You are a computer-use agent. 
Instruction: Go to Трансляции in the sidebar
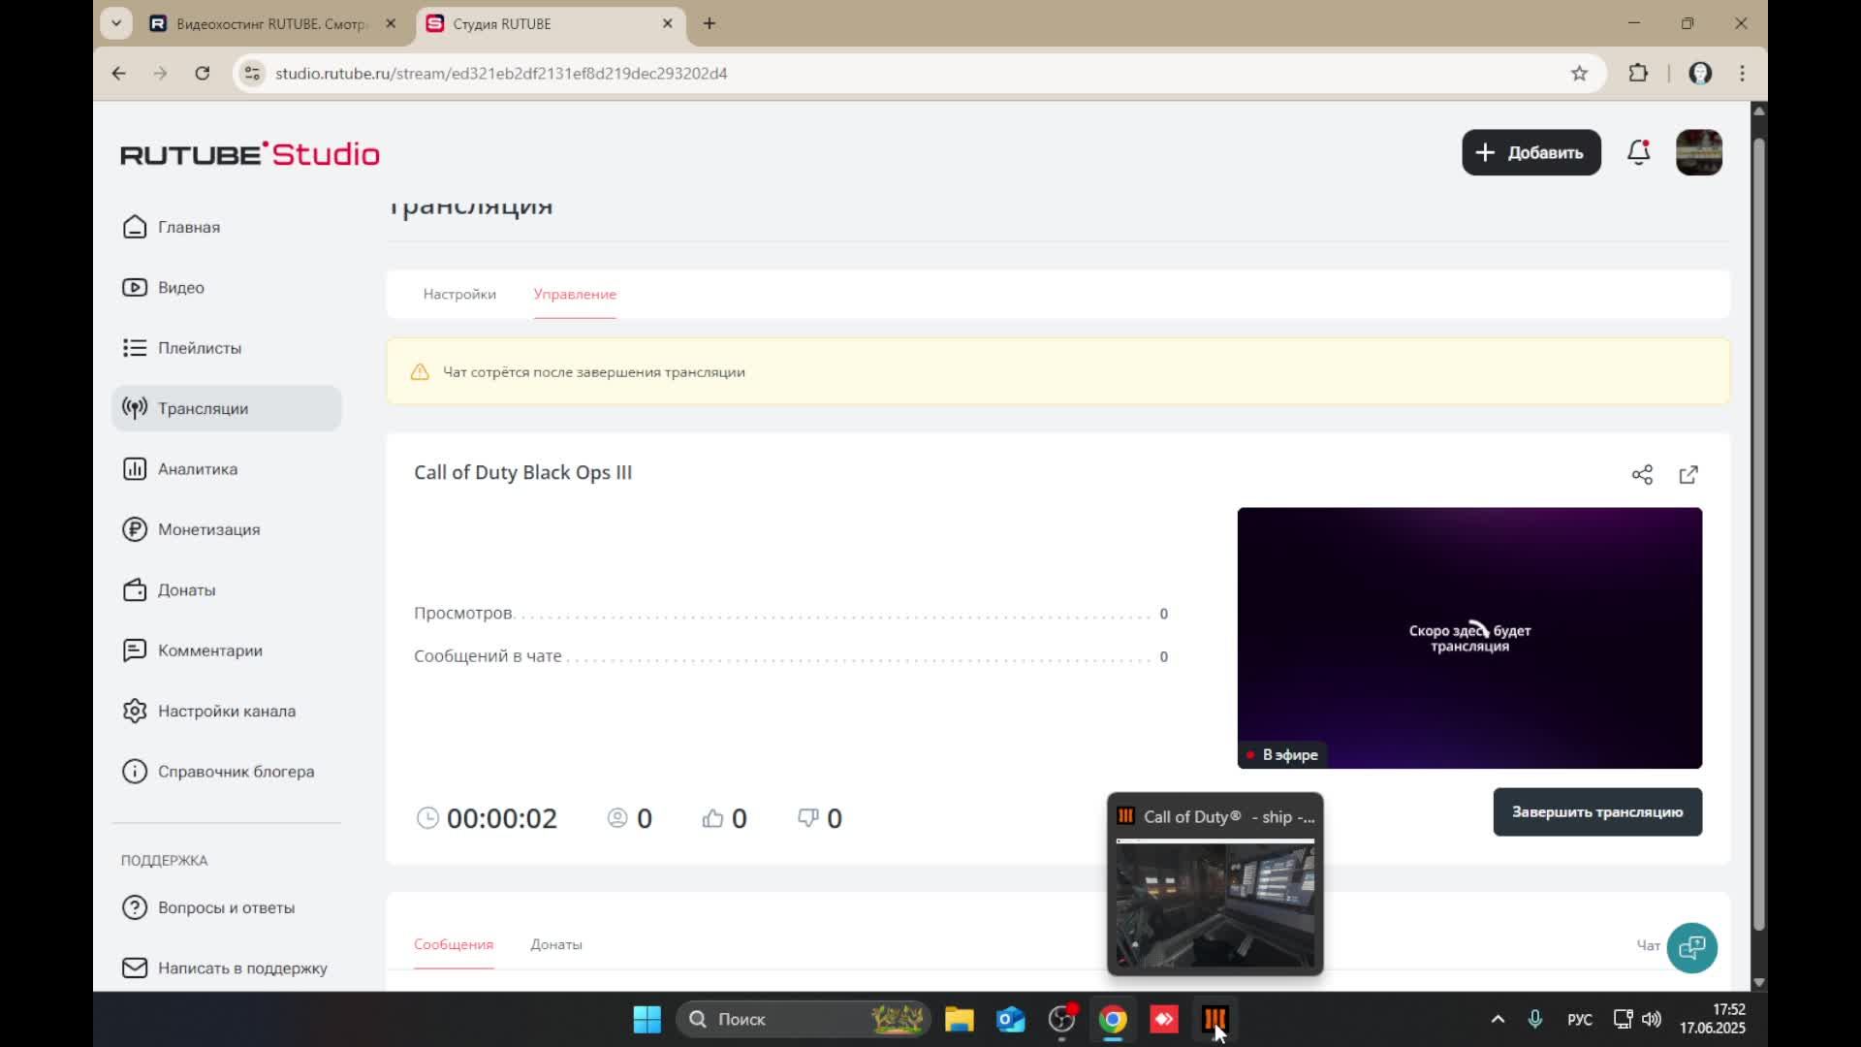pyautogui.click(x=227, y=408)
